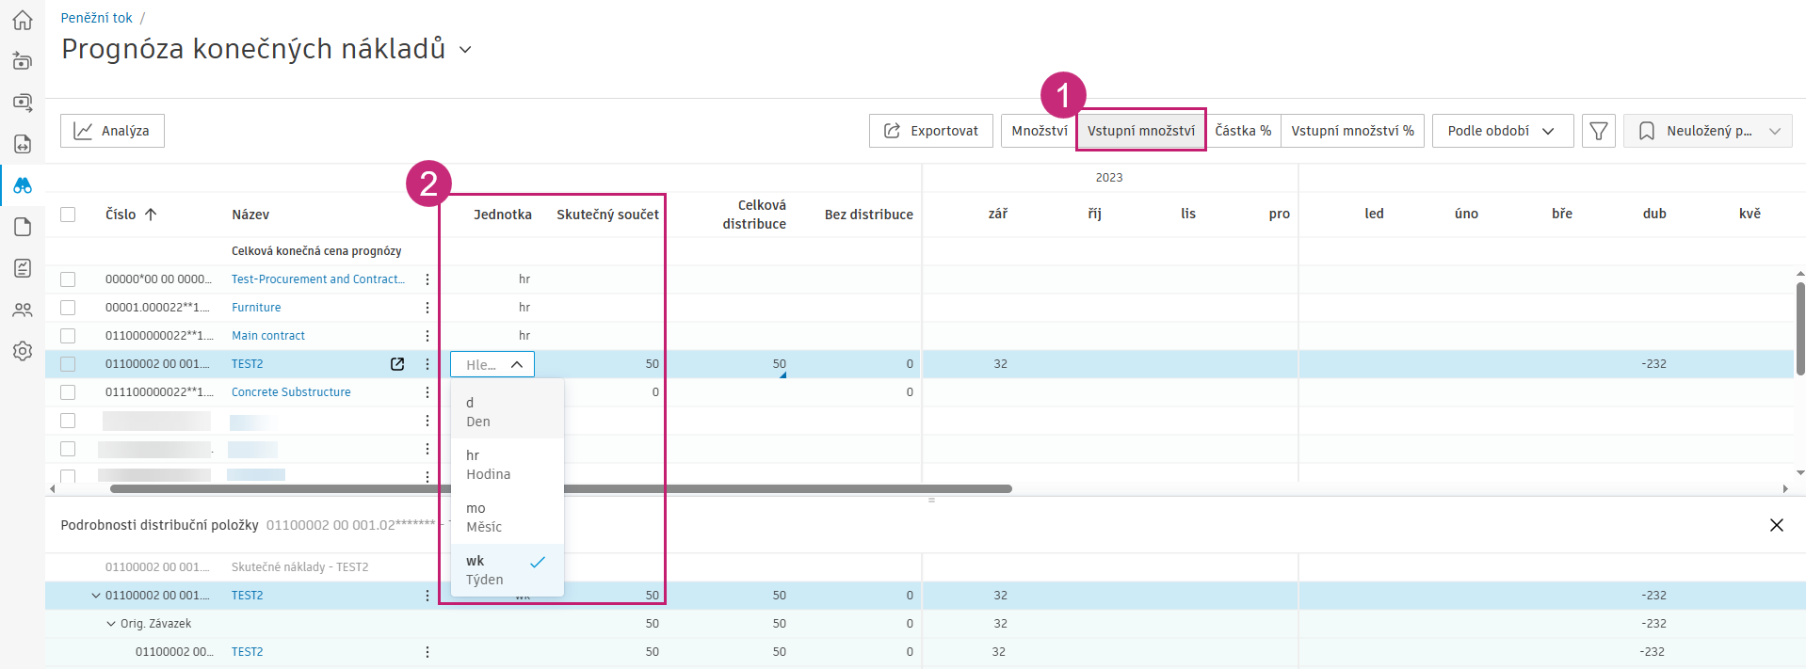
Task: Open more options for bottom 01100002 00 row
Action: coord(427,652)
